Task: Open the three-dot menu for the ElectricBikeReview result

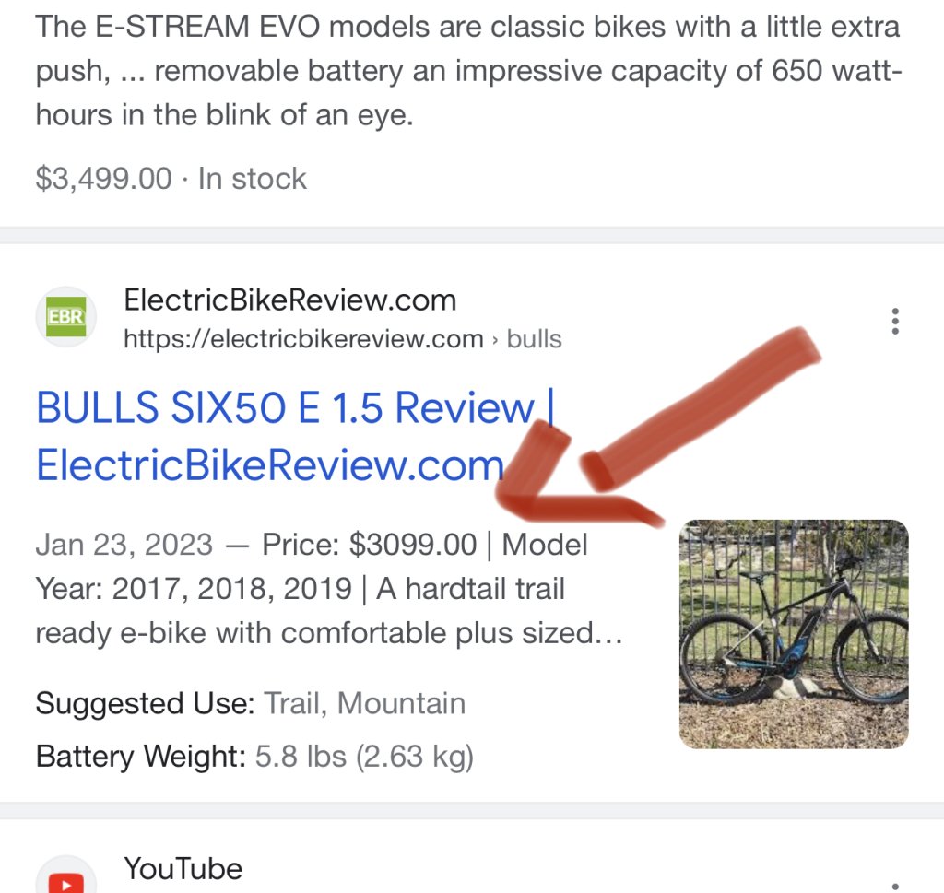Action: [895, 322]
